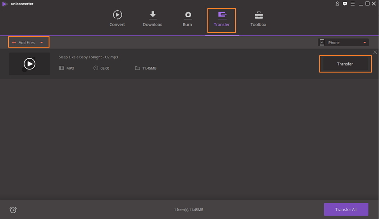Open the Burn disc section
Image resolution: width=379 pixels, height=219 pixels.
pos(187,15)
